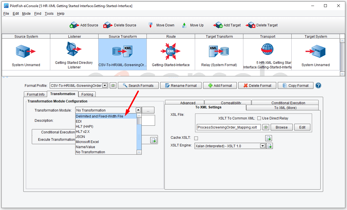Switch to the Format Info tab
This screenshot has width=347, height=210.
coord(36,94)
